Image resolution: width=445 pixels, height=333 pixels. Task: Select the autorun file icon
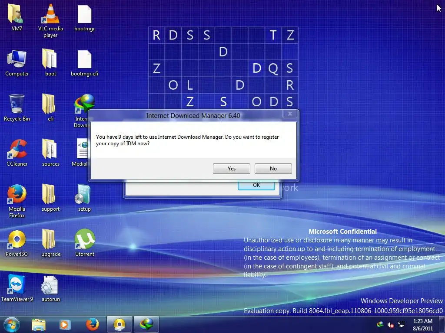click(x=50, y=288)
